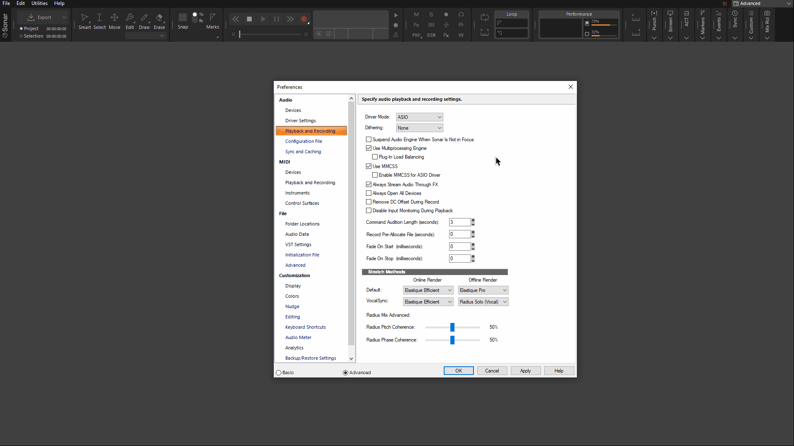Click the global Solo icon
Screen dimensions: 794x446
pyautogui.click(x=431, y=14)
